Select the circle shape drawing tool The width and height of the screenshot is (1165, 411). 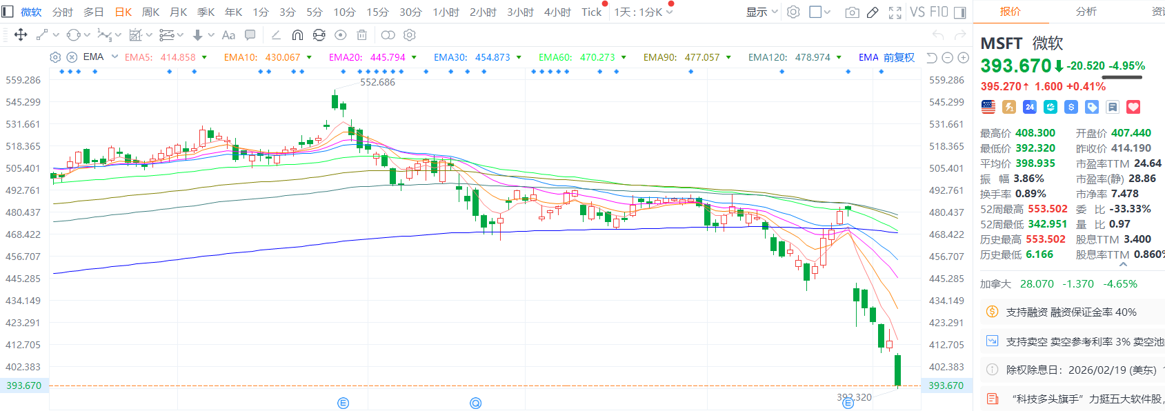74,35
